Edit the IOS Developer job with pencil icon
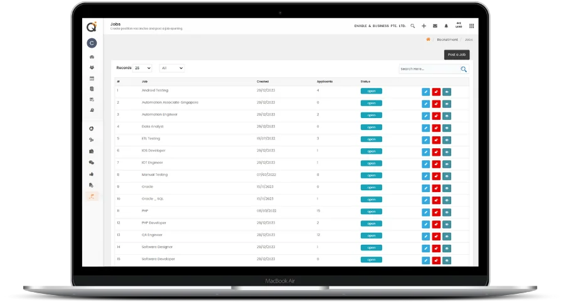The width and height of the screenshot is (561, 302). (425, 152)
